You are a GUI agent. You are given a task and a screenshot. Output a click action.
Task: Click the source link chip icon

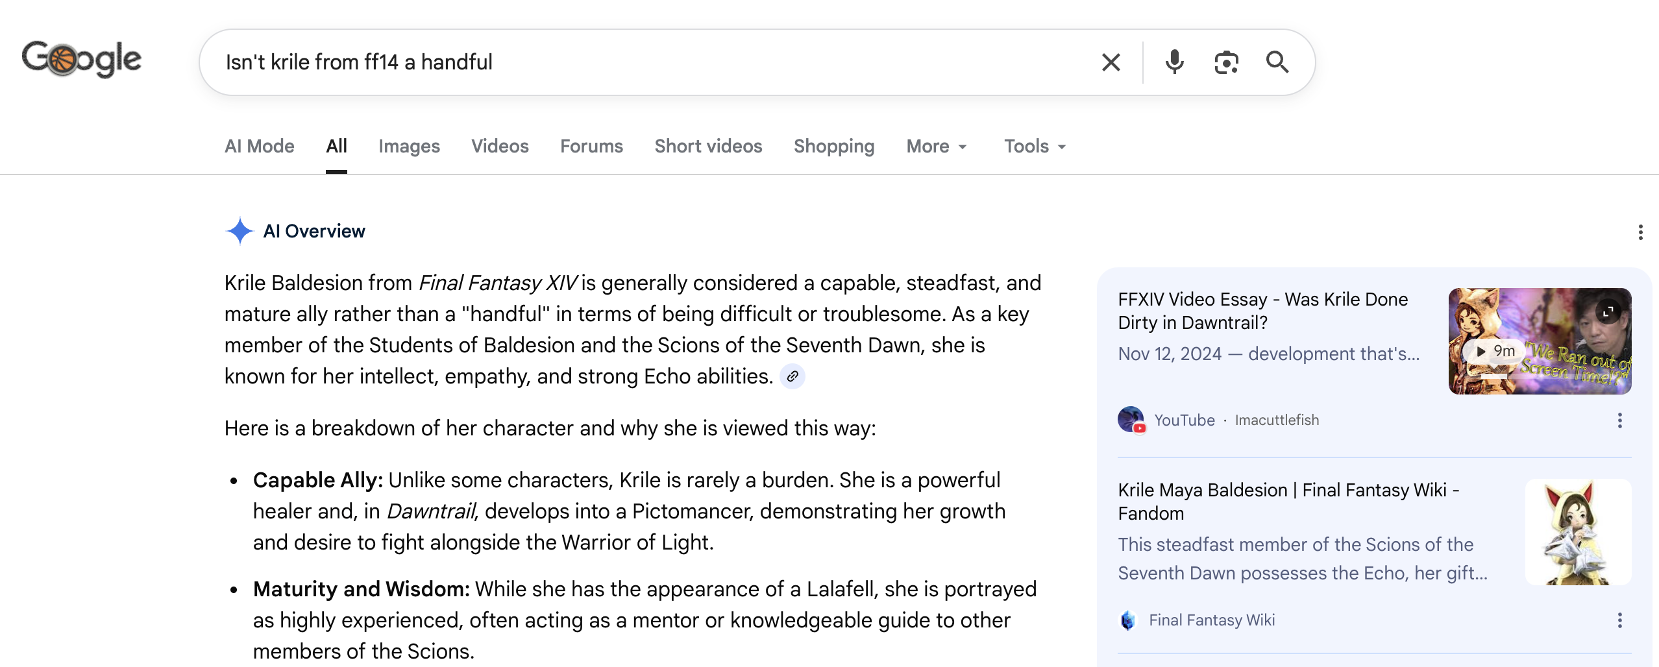[x=793, y=376]
